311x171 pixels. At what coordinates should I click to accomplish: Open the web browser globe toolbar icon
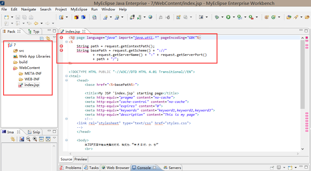150,17
